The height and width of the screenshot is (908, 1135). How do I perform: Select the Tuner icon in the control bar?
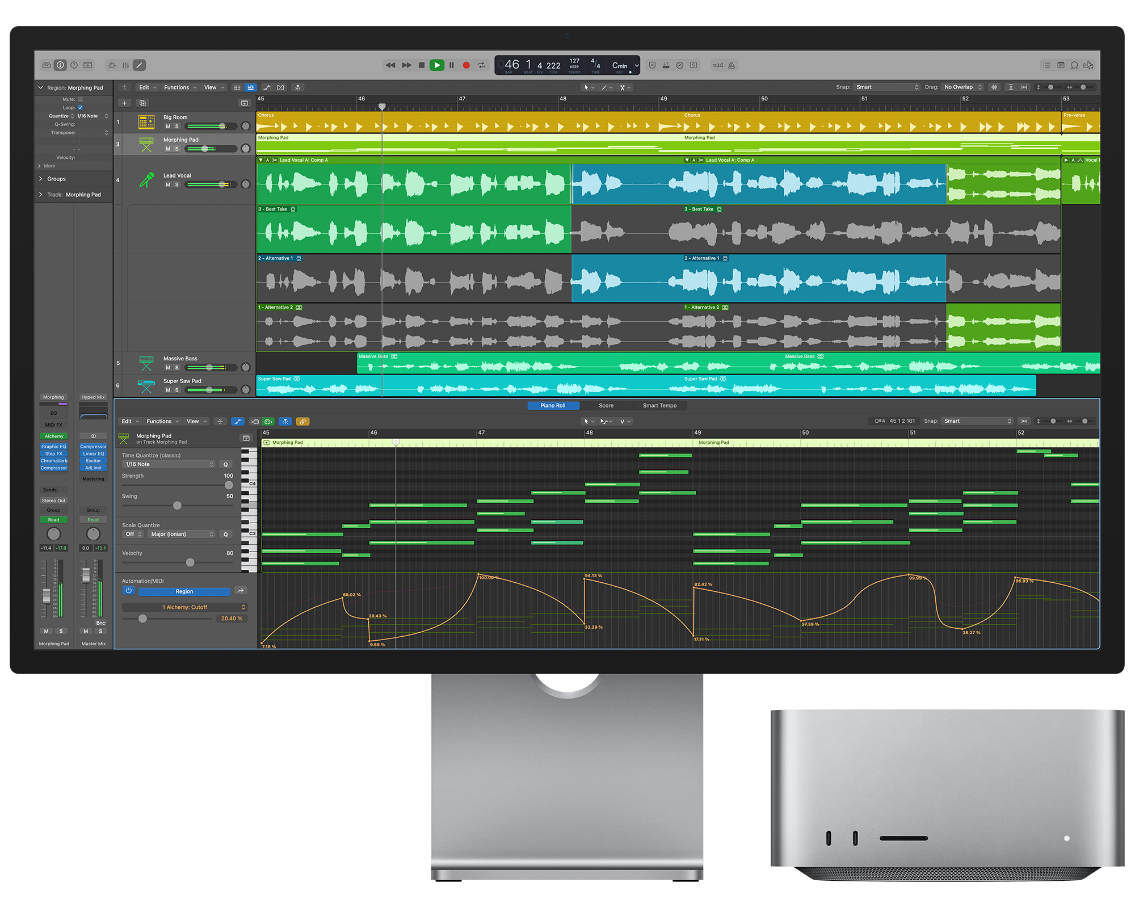click(680, 65)
